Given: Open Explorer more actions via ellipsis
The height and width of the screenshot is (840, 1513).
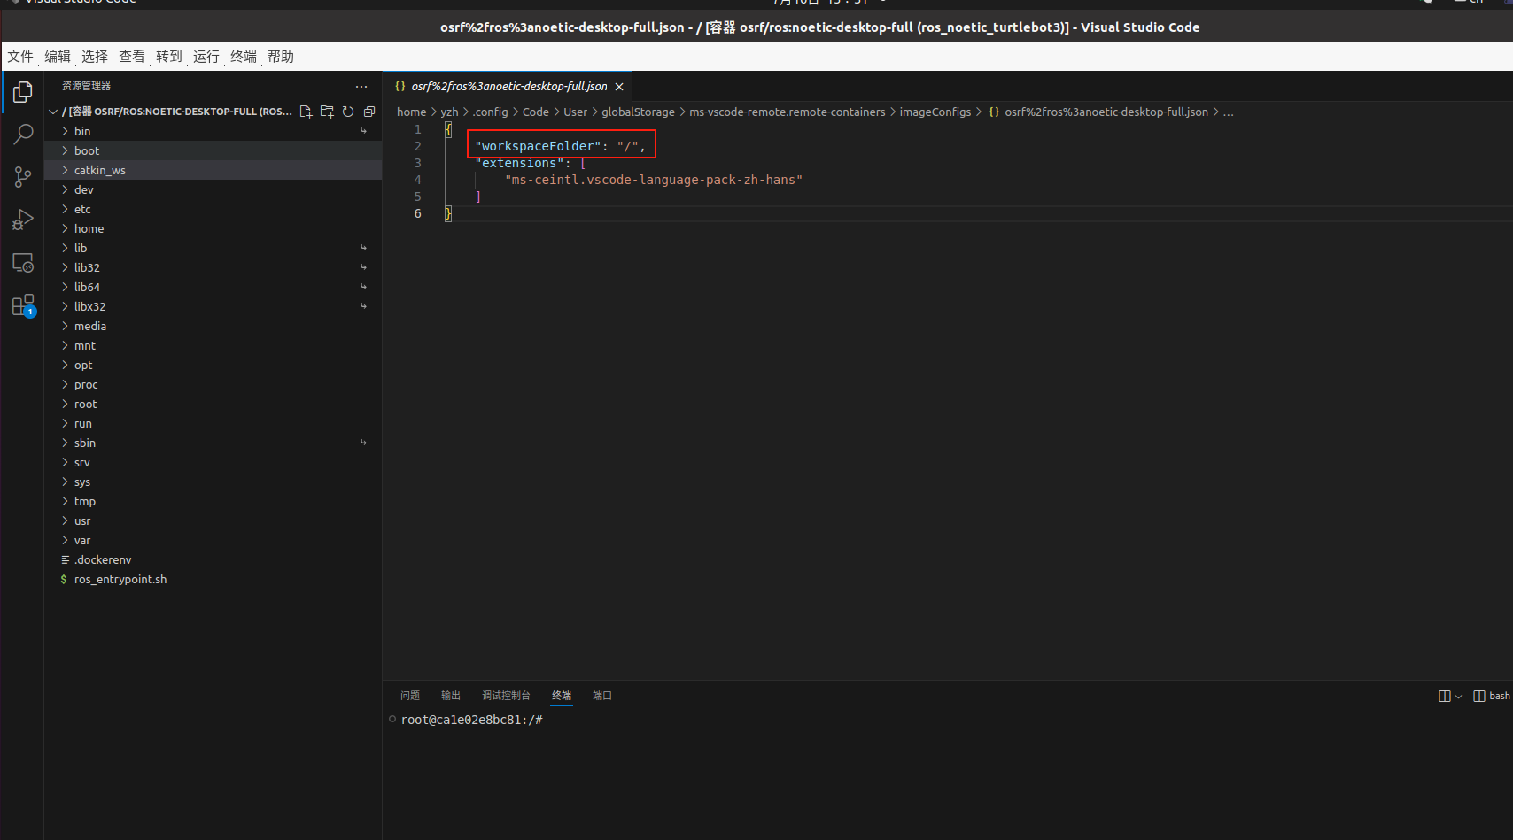Looking at the screenshot, I should pos(361,86).
